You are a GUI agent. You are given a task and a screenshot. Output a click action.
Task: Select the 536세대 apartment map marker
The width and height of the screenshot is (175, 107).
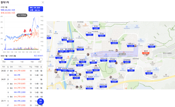click(x=127, y=61)
